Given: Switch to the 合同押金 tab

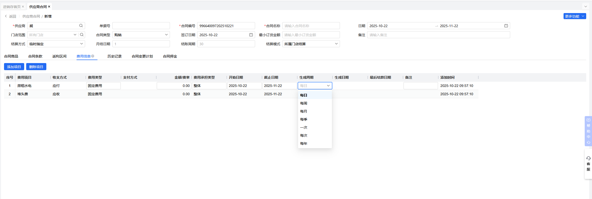Looking at the screenshot, I should tap(170, 56).
